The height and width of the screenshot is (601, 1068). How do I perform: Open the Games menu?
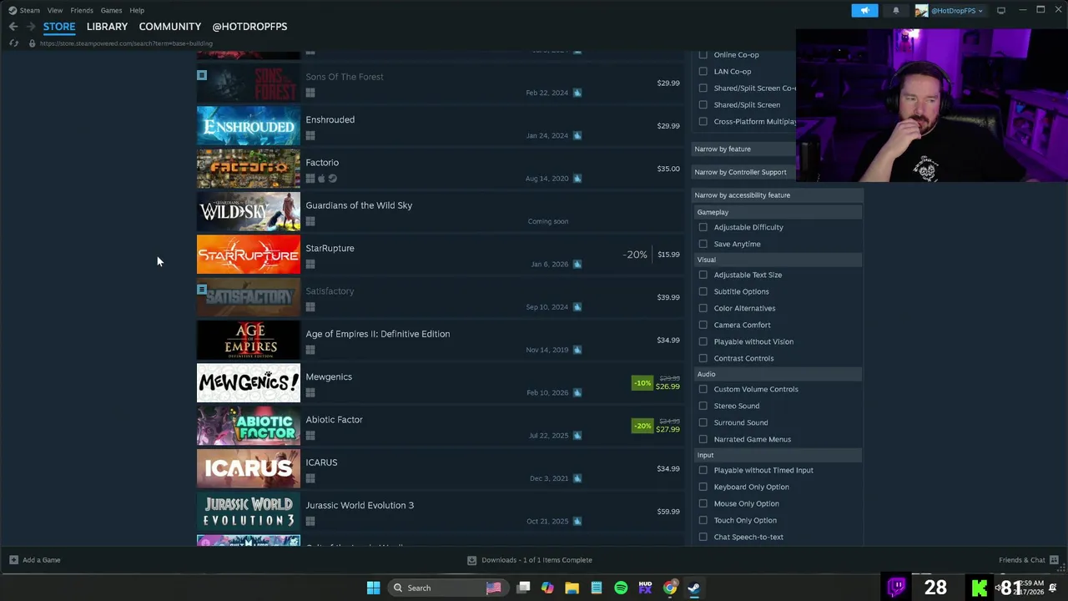click(111, 10)
